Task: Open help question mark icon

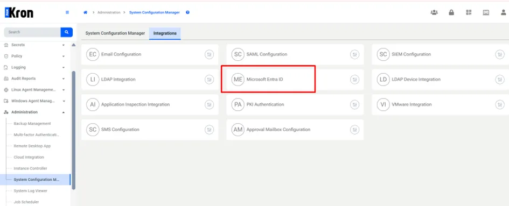Action: pos(187,12)
